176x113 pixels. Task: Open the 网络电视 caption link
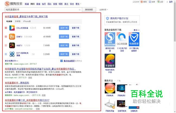click(110, 96)
